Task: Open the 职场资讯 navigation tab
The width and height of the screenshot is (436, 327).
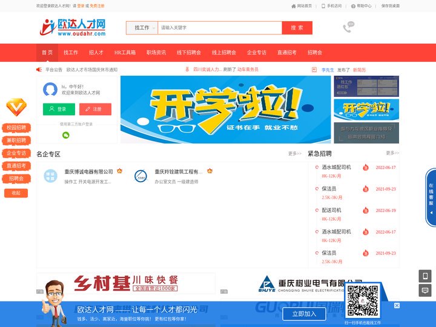Action: (156, 53)
